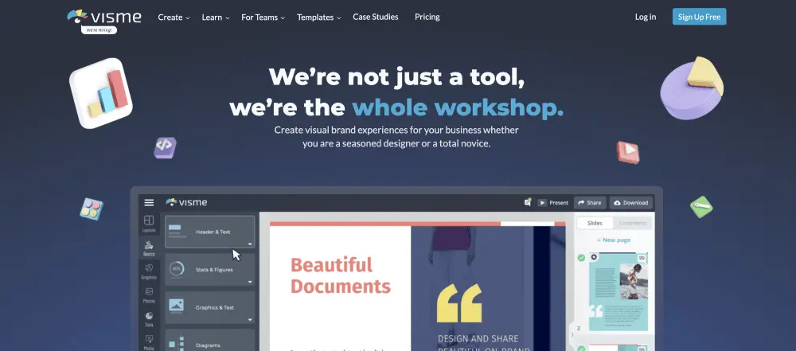The height and width of the screenshot is (351, 796).
Task: Expand the Stats & Figures dropdown arrow
Action: tap(250, 282)
